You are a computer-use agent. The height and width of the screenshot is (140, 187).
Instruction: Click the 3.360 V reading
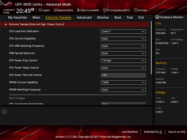159,112
